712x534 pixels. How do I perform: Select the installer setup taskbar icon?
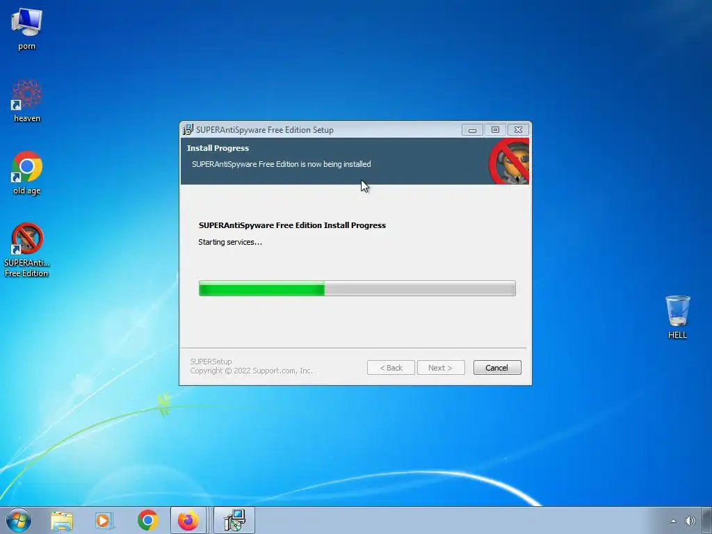234,520
